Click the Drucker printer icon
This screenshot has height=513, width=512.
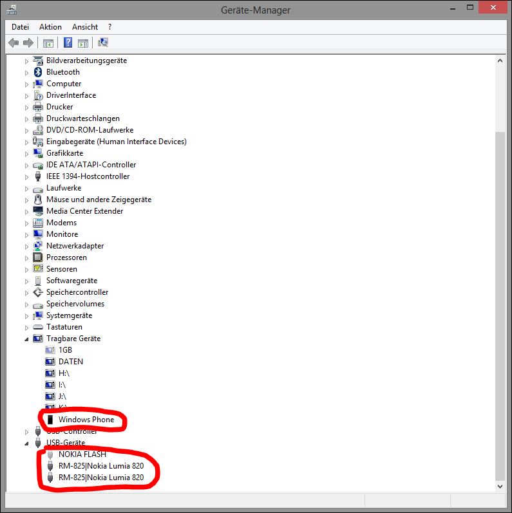(x=38, y=107)
